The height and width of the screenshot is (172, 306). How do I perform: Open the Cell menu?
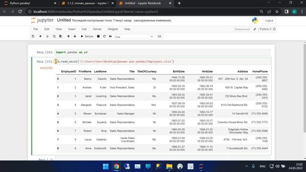tap(84, 29)
